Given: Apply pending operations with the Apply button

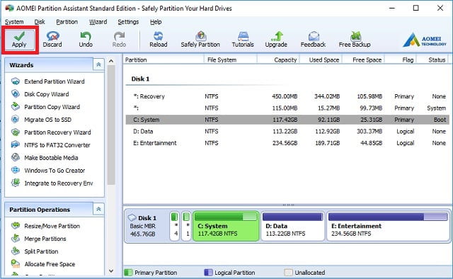Looking at the screenshot, I should click(x=19, y=40).
